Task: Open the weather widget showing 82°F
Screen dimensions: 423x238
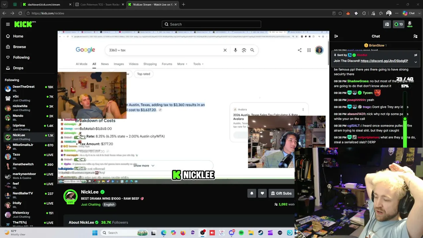Action: [15, 233]
